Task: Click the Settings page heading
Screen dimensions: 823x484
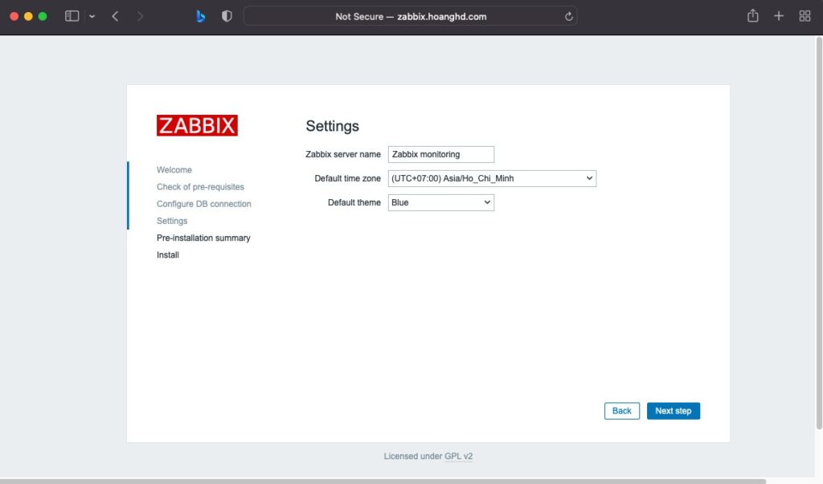Action: (332, 126)
